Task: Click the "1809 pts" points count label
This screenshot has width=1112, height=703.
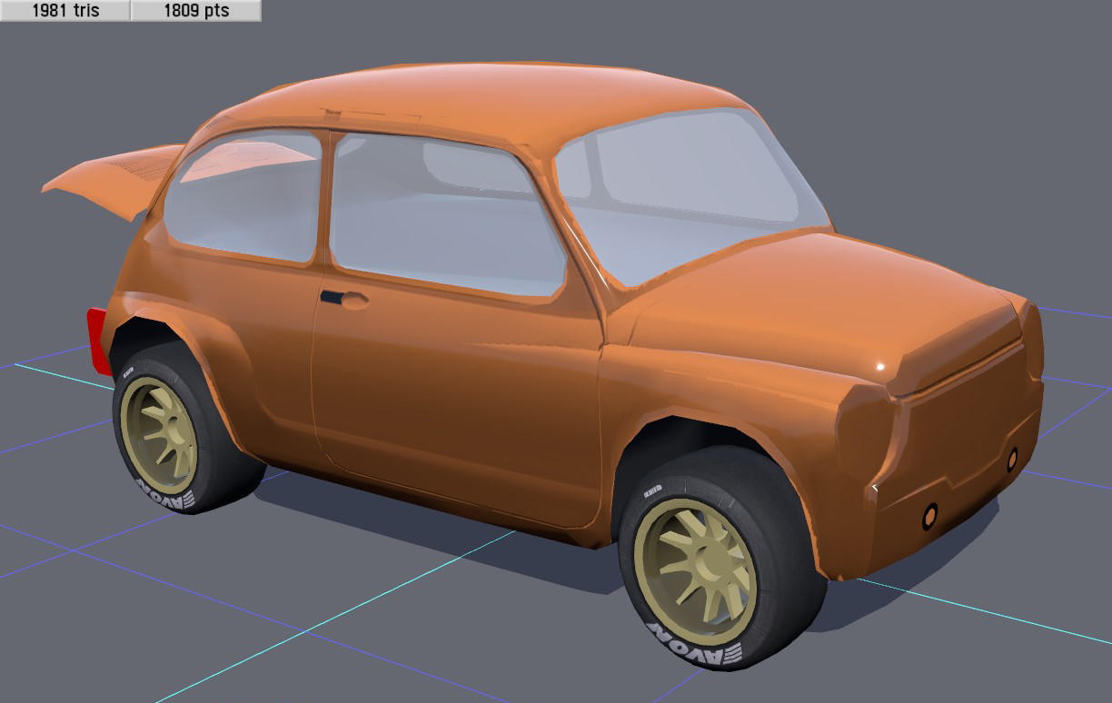Action: click(x=196, y=11)
